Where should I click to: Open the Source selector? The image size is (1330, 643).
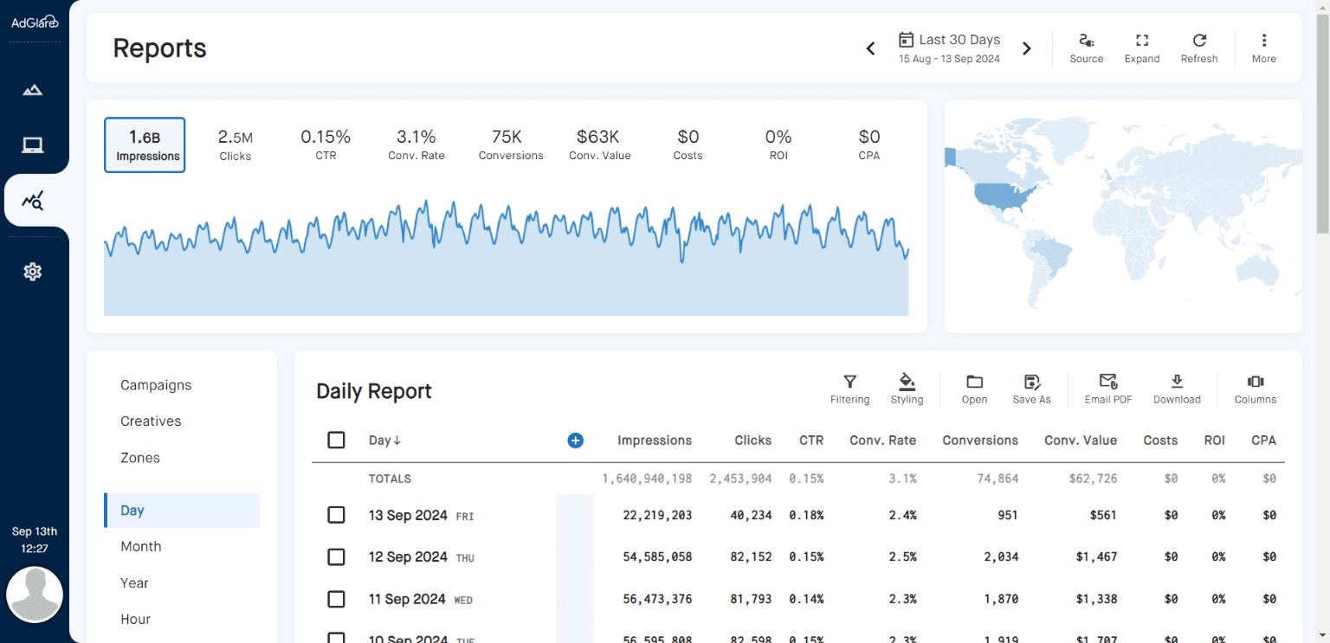click(1087, 46)
